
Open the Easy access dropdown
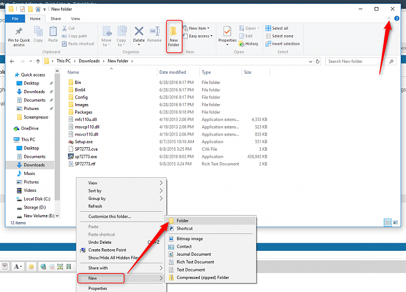pyautogui.click(x=198, y=36)
